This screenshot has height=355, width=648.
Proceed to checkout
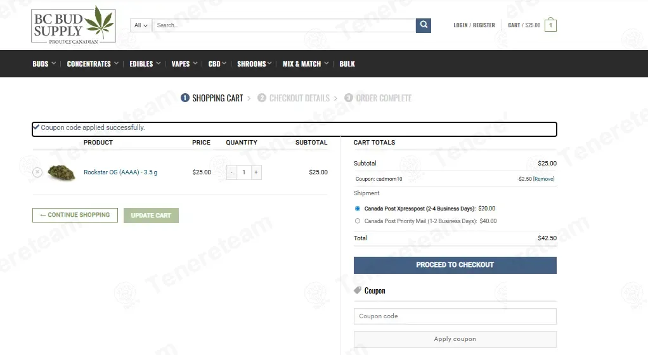pyautogui.click(x=455, y=265)
